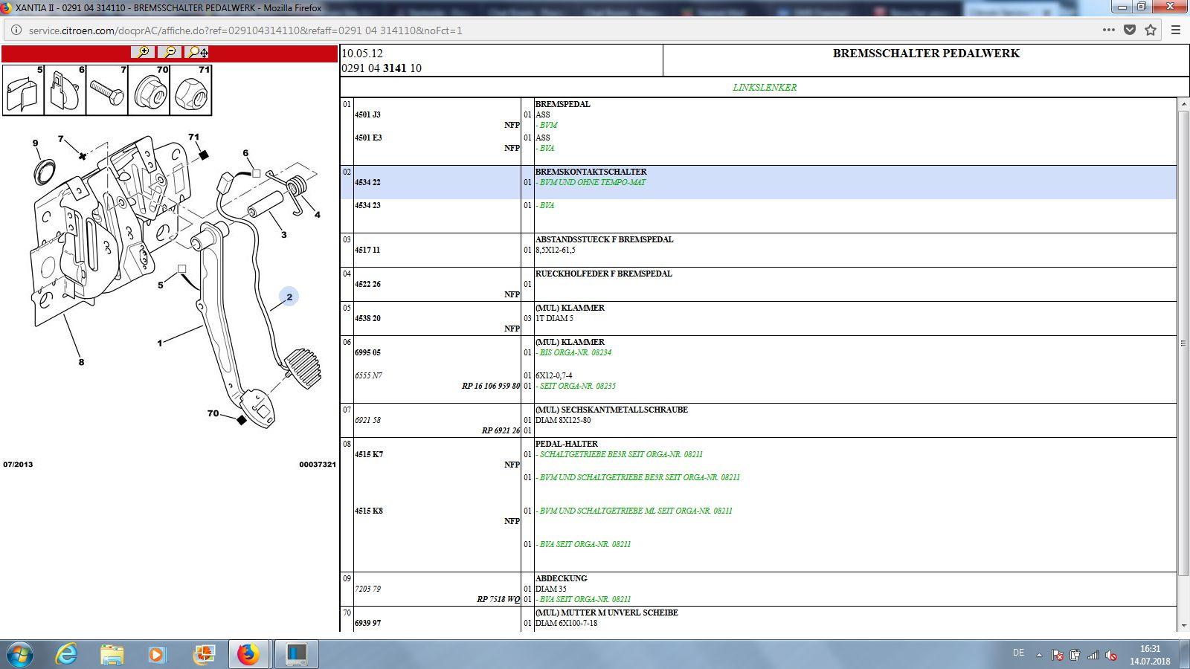Bookmark this page with the star
Viewport: 1190px width, 669px height.
click(1151, 30)
